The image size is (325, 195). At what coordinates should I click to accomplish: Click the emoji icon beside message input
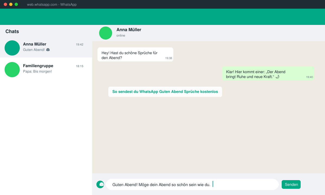tap(100, 184)
